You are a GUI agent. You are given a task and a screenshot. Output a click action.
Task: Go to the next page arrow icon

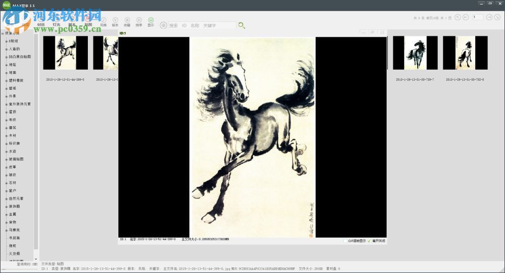coord(489,17)
